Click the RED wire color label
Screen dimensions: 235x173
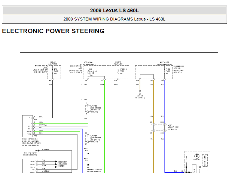(116, 85)
